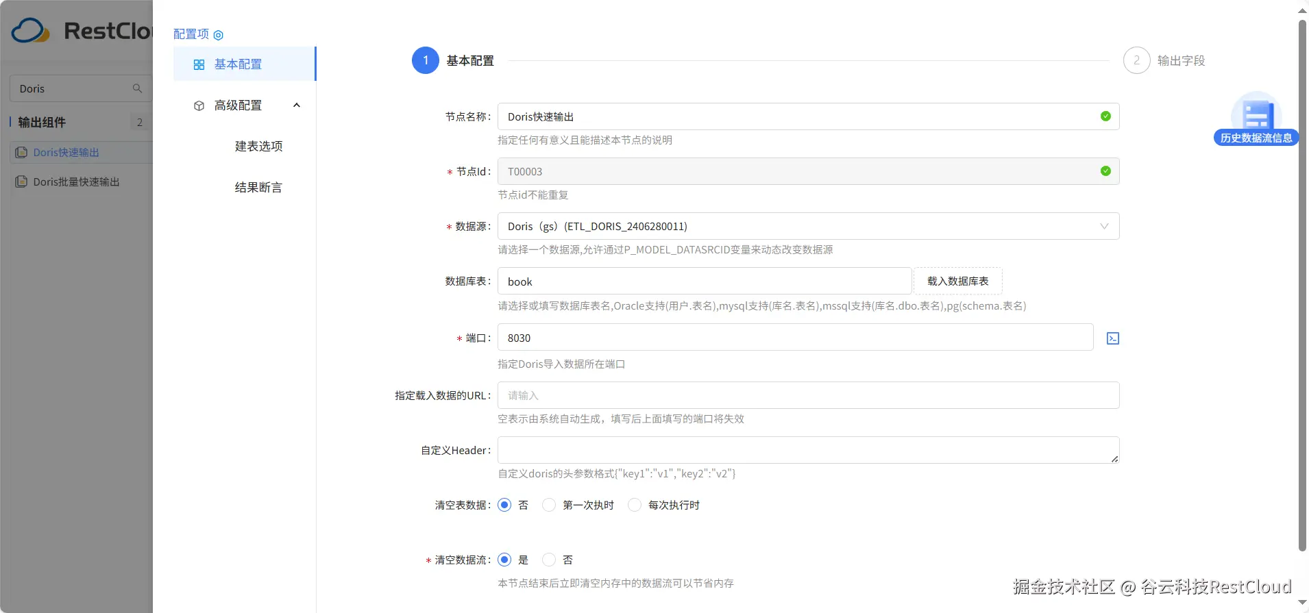This screenshot has height=613, width=1309.
Task: Click the count badge 2 beside 输出组件
Action: [140, 122]
